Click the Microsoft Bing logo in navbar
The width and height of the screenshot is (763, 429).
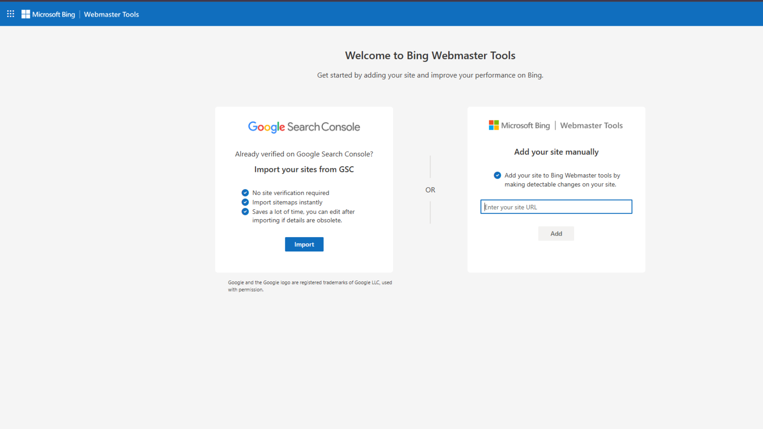coord(48,14)
